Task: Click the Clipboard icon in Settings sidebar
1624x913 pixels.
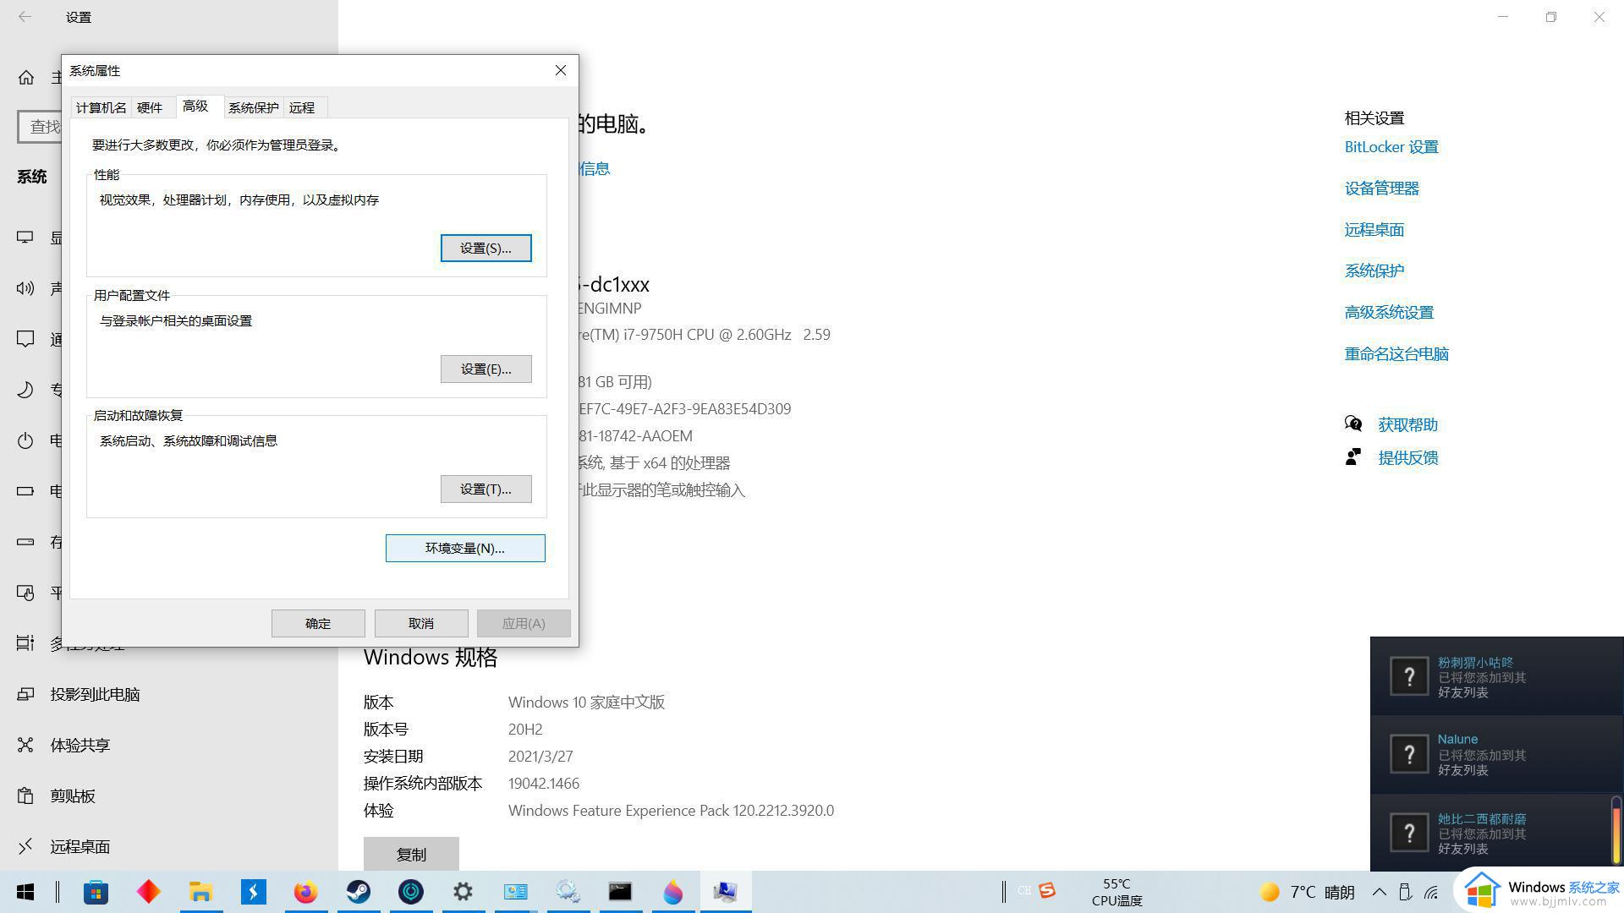Action: (25, 795)
